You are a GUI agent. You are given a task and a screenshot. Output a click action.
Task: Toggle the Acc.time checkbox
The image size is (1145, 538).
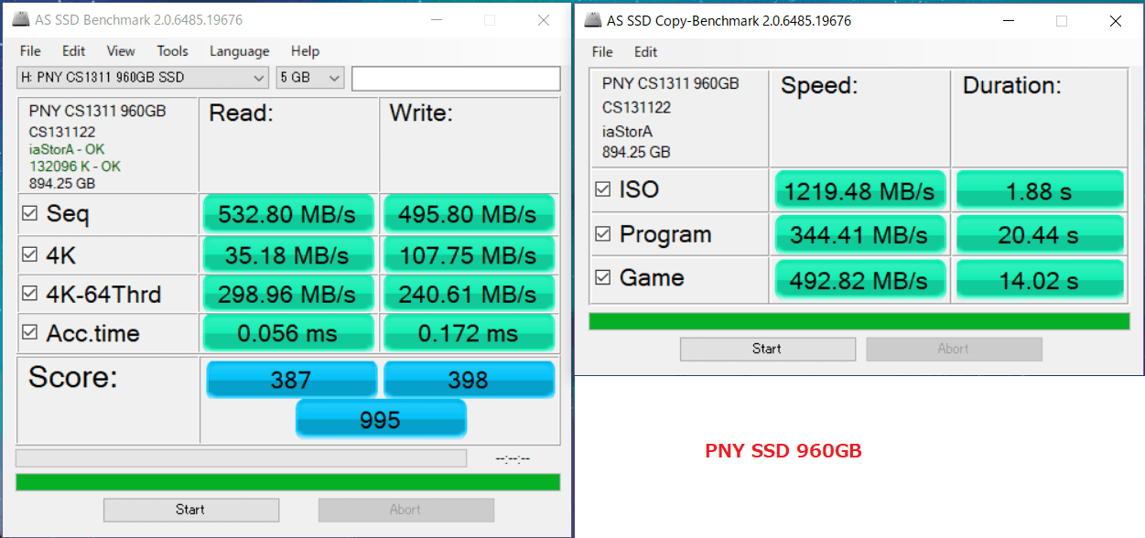30,332
